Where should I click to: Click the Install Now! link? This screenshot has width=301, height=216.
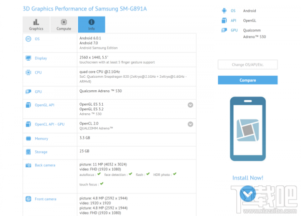(247, 178)
